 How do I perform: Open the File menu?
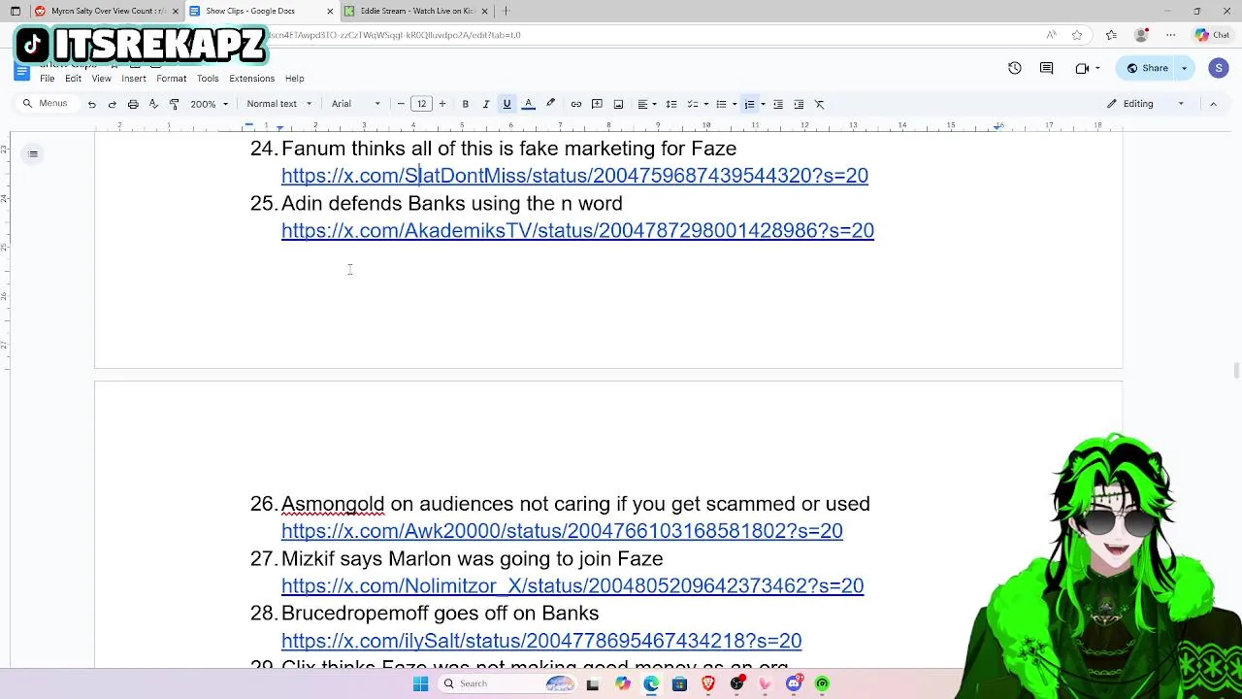(47, 79)
